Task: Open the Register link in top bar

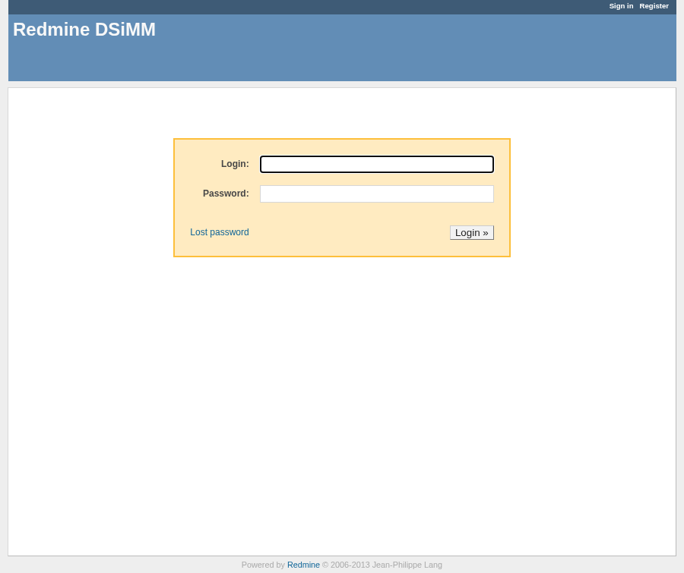Action: click(x=654, y=6)
